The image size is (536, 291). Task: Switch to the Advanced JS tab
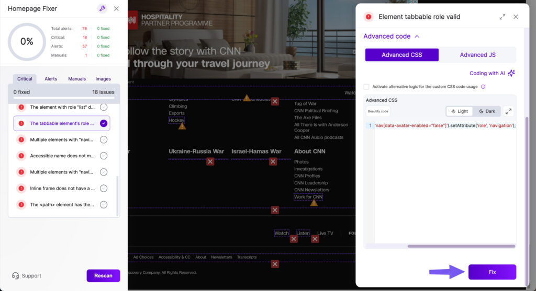click(477, 55)
